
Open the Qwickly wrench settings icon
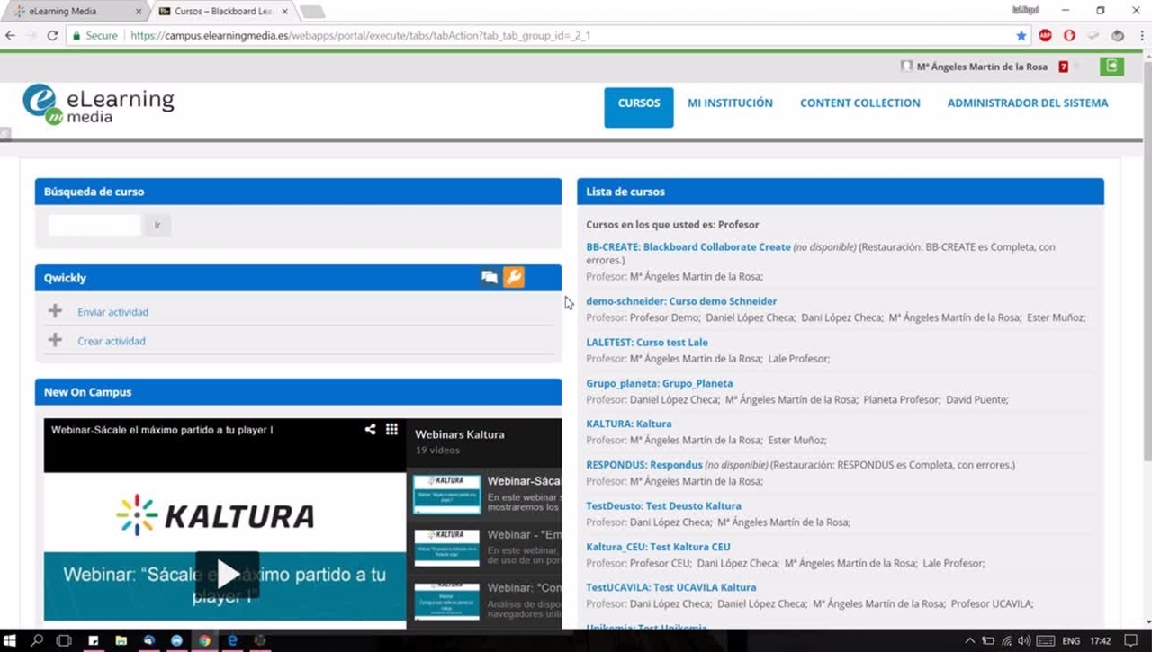[514, 277]
